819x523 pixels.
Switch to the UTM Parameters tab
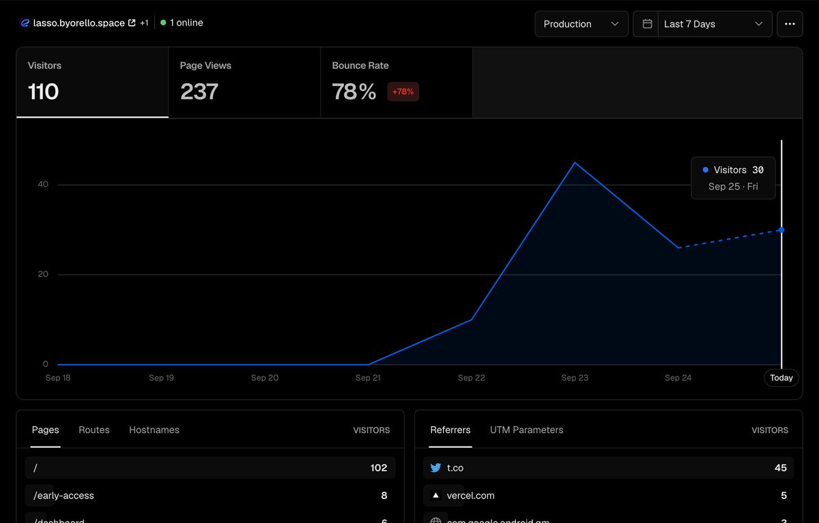point(527,430)
